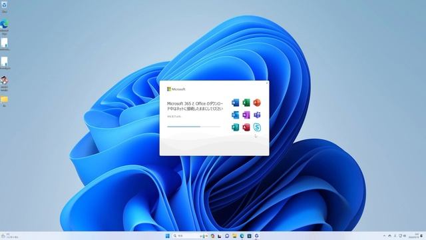Click the Skype icon in the Office installer
The image size is (426, 240).
coord(257,127)
